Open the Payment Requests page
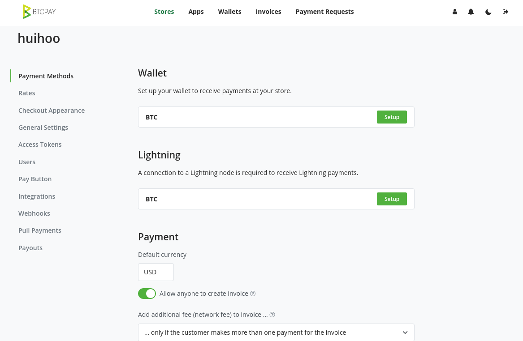 click(324, 12)
